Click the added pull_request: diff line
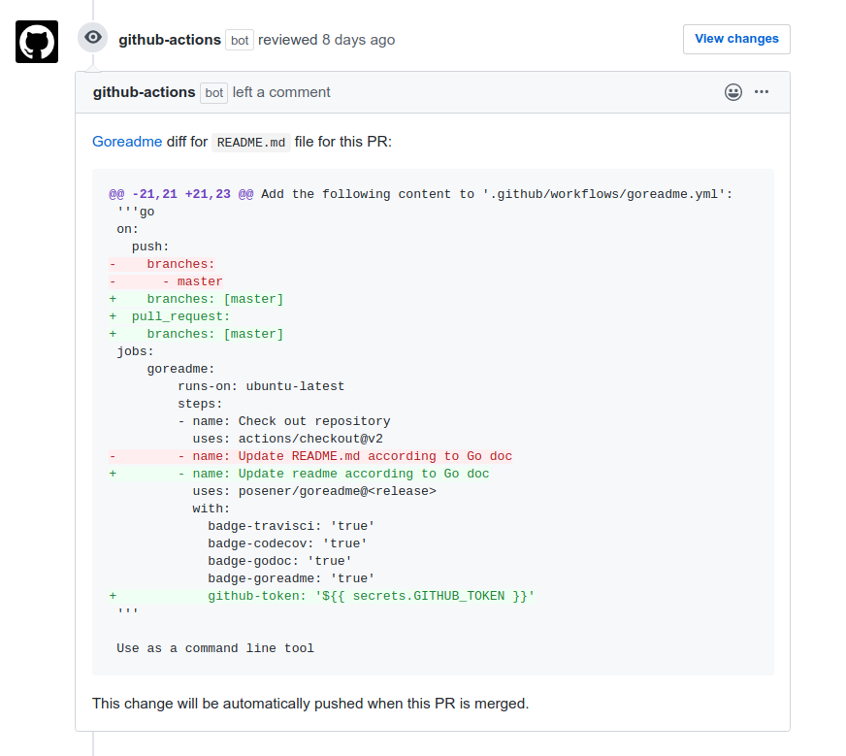Screen dimensions: 846x756 (x=180, y=316)
